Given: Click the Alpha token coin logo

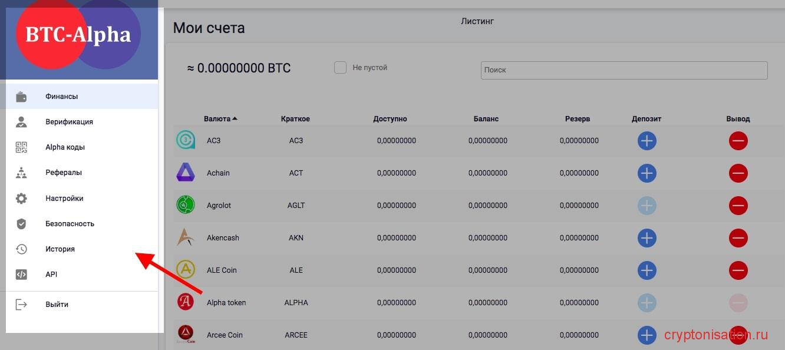Looking at the screenshot, I should 186,302.
